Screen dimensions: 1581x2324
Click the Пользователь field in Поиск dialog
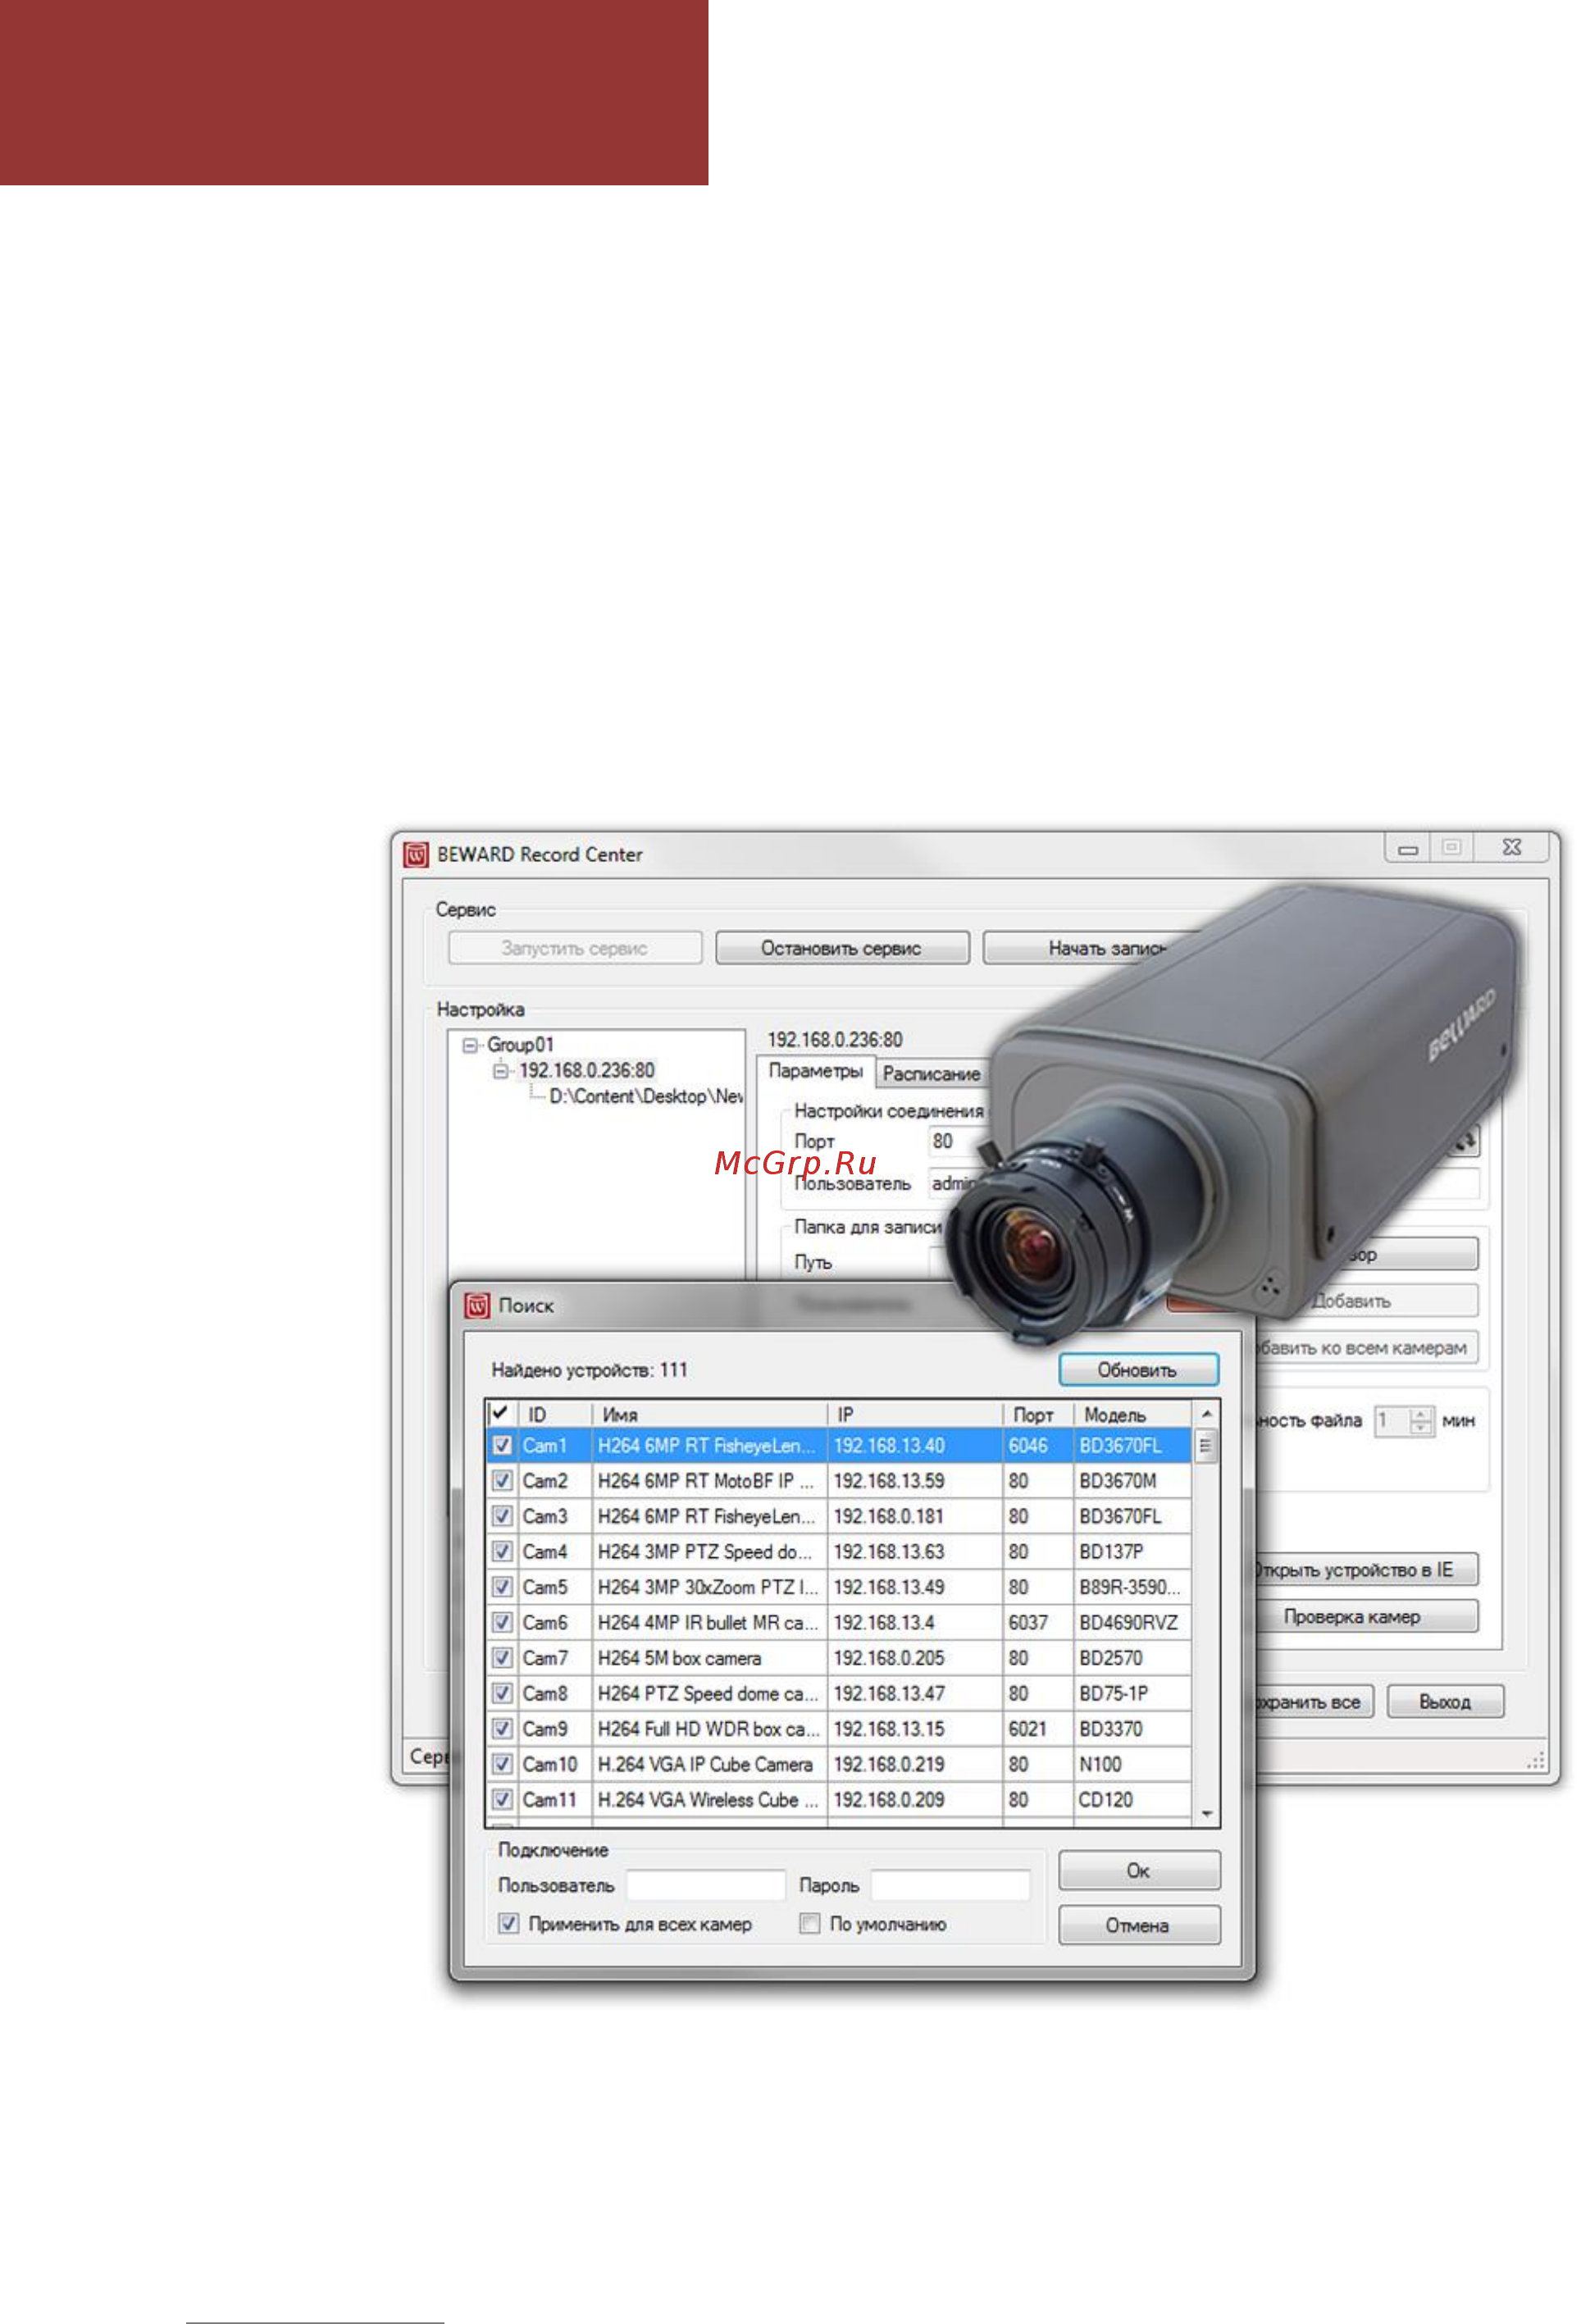tap(706, 1885)
